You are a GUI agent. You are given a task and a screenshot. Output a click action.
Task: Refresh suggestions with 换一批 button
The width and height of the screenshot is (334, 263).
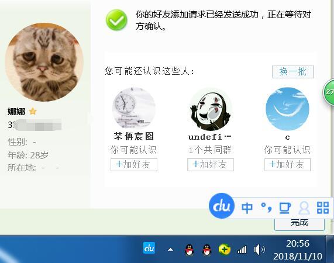(x=293, y=72)
